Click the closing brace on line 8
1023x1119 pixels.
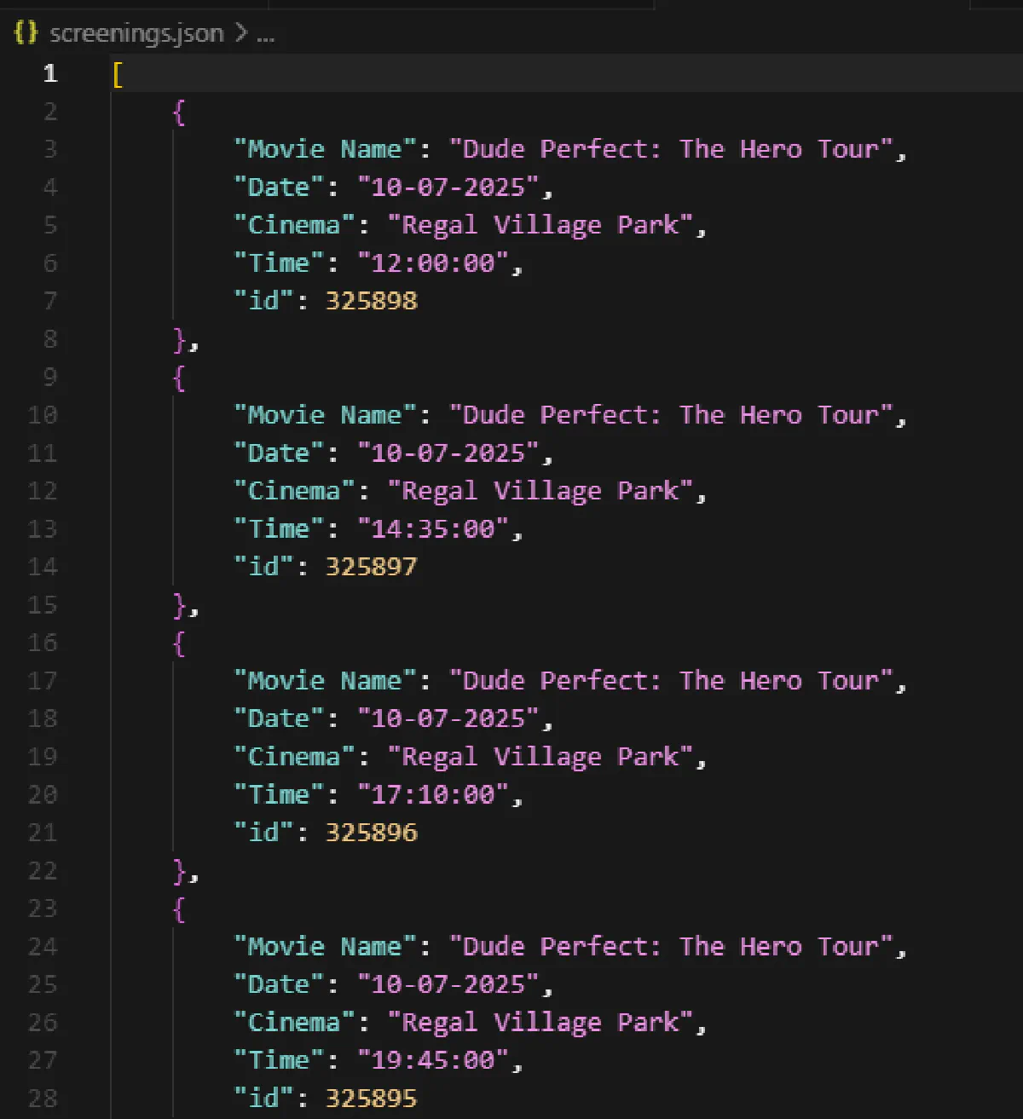pos(180,340)
